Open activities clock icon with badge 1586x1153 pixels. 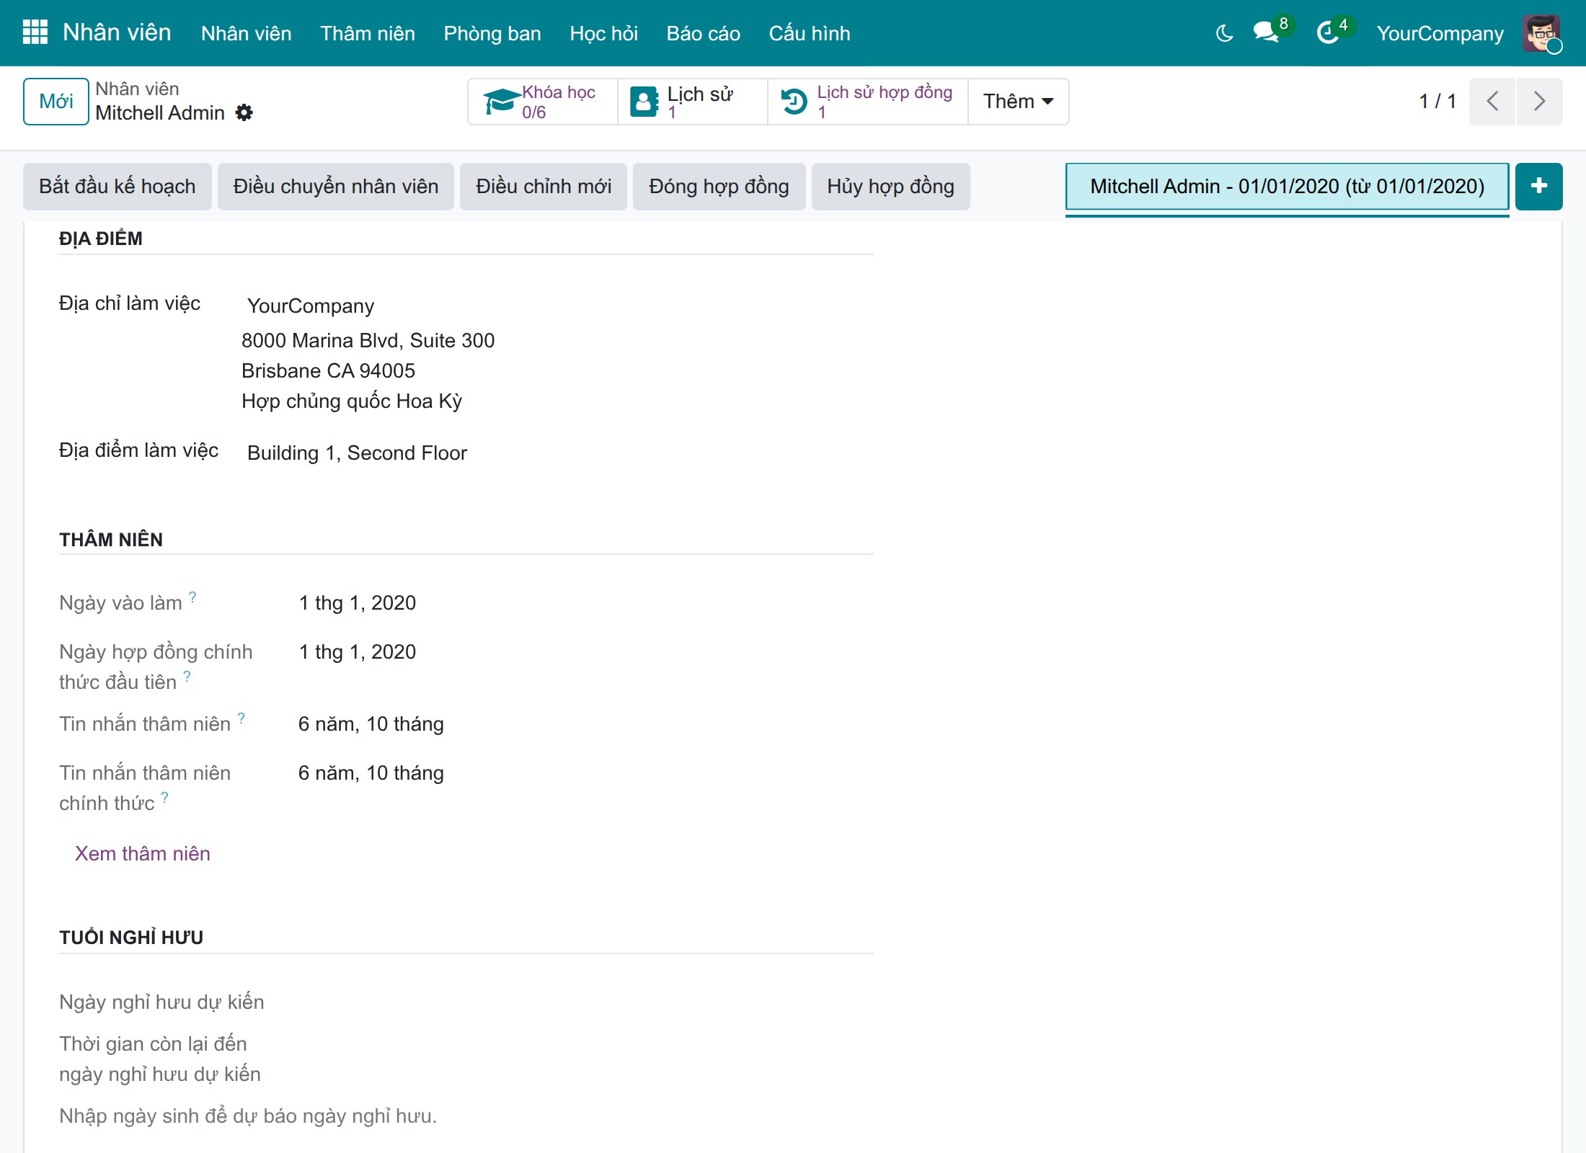1328,32
